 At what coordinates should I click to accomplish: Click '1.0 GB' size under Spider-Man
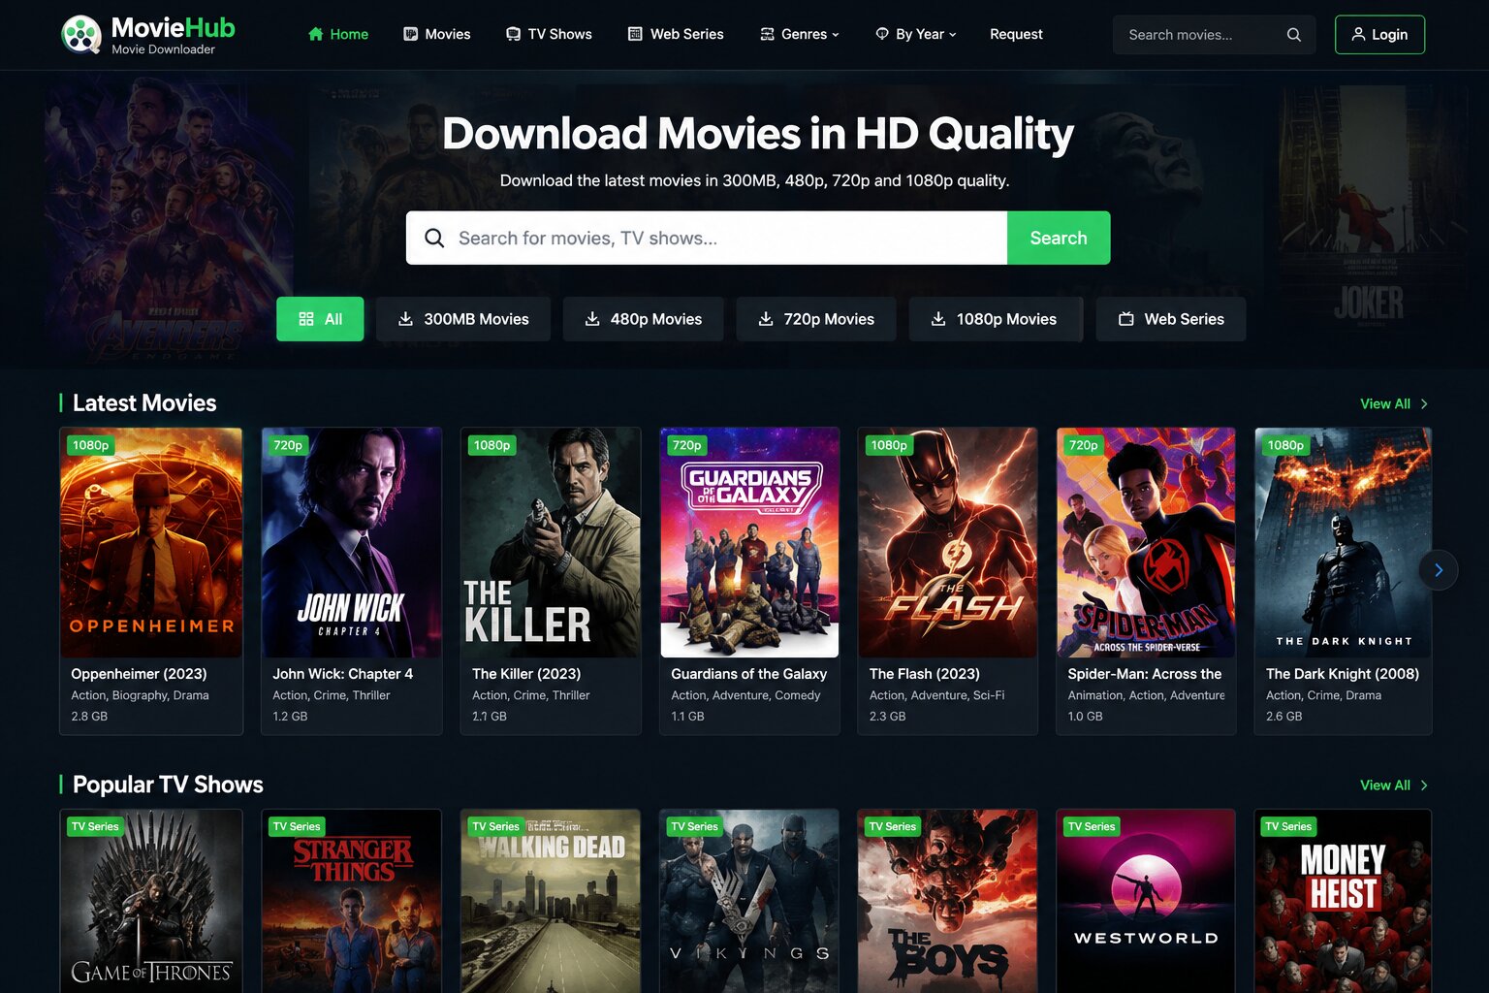(1086, 717)
